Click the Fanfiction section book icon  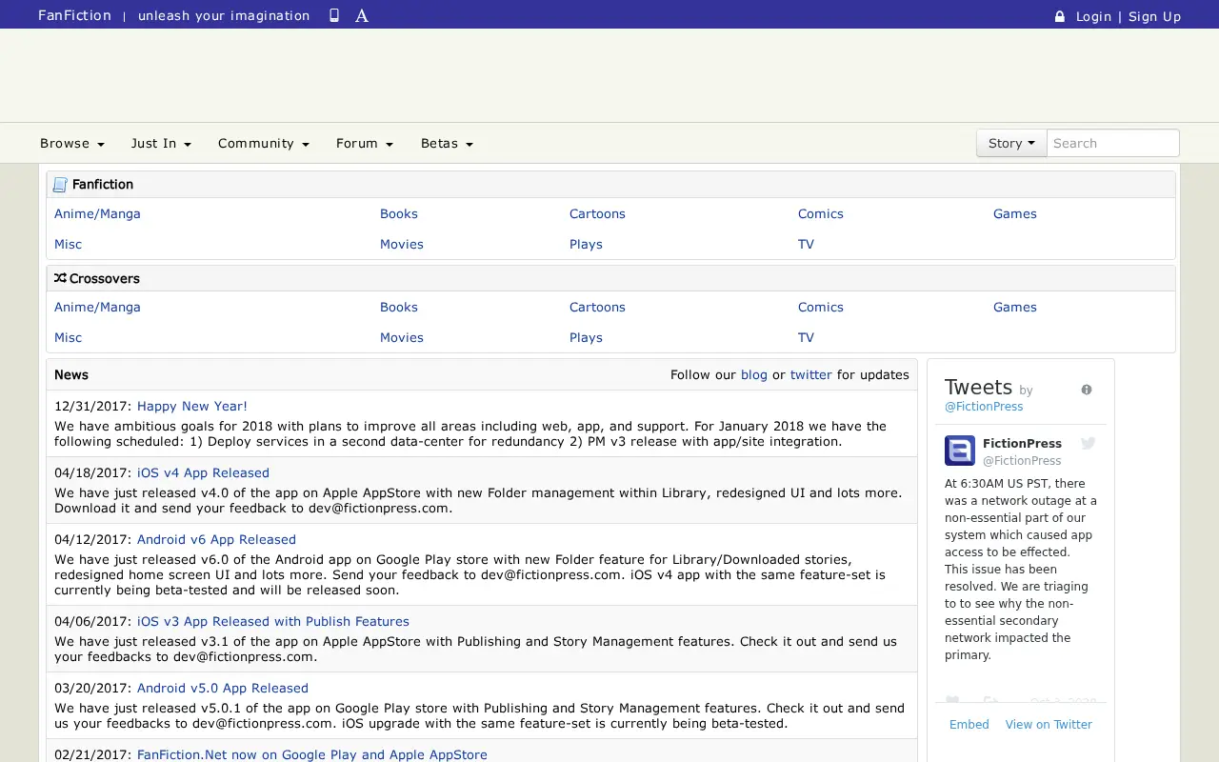click(x=60, y=185)
